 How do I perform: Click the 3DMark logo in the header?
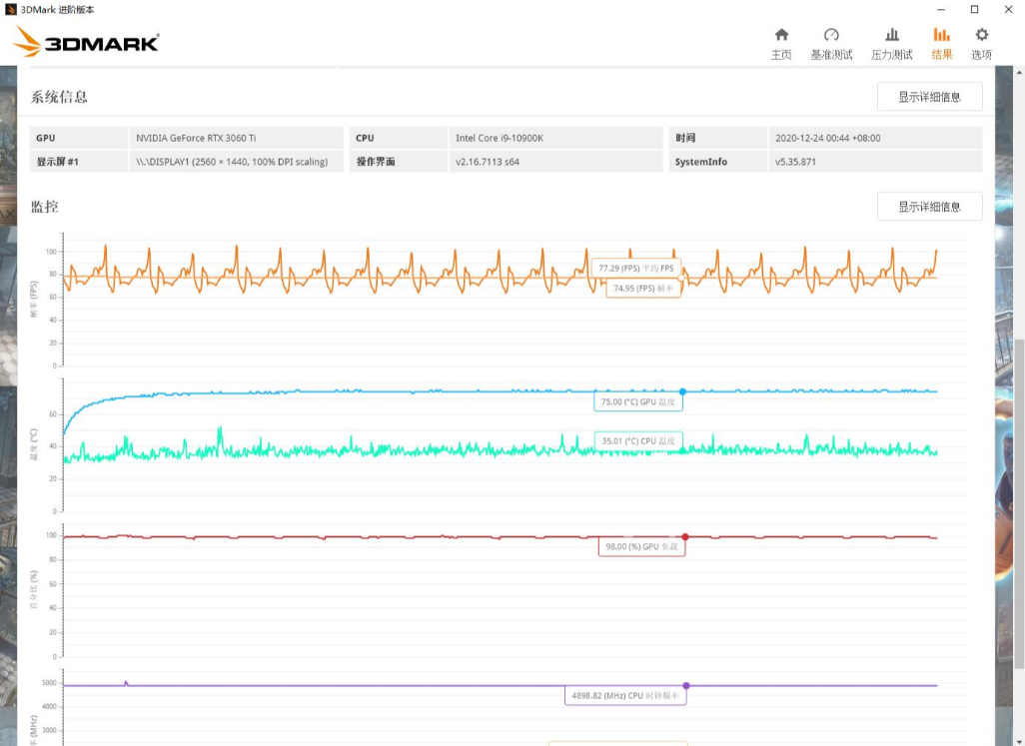pos(87,42)
